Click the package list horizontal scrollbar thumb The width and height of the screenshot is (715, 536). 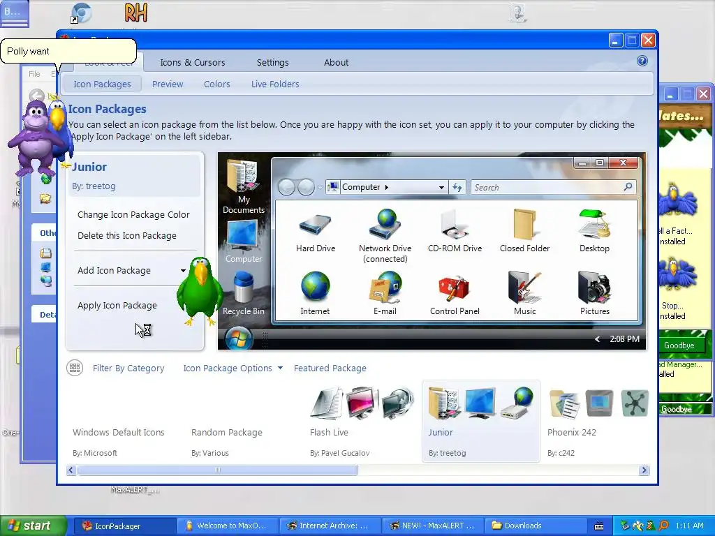(218, 470)
